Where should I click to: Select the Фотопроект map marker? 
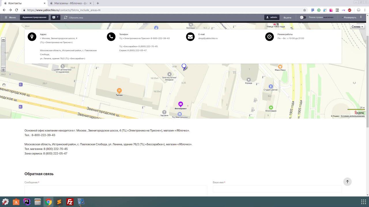[180, 104]
